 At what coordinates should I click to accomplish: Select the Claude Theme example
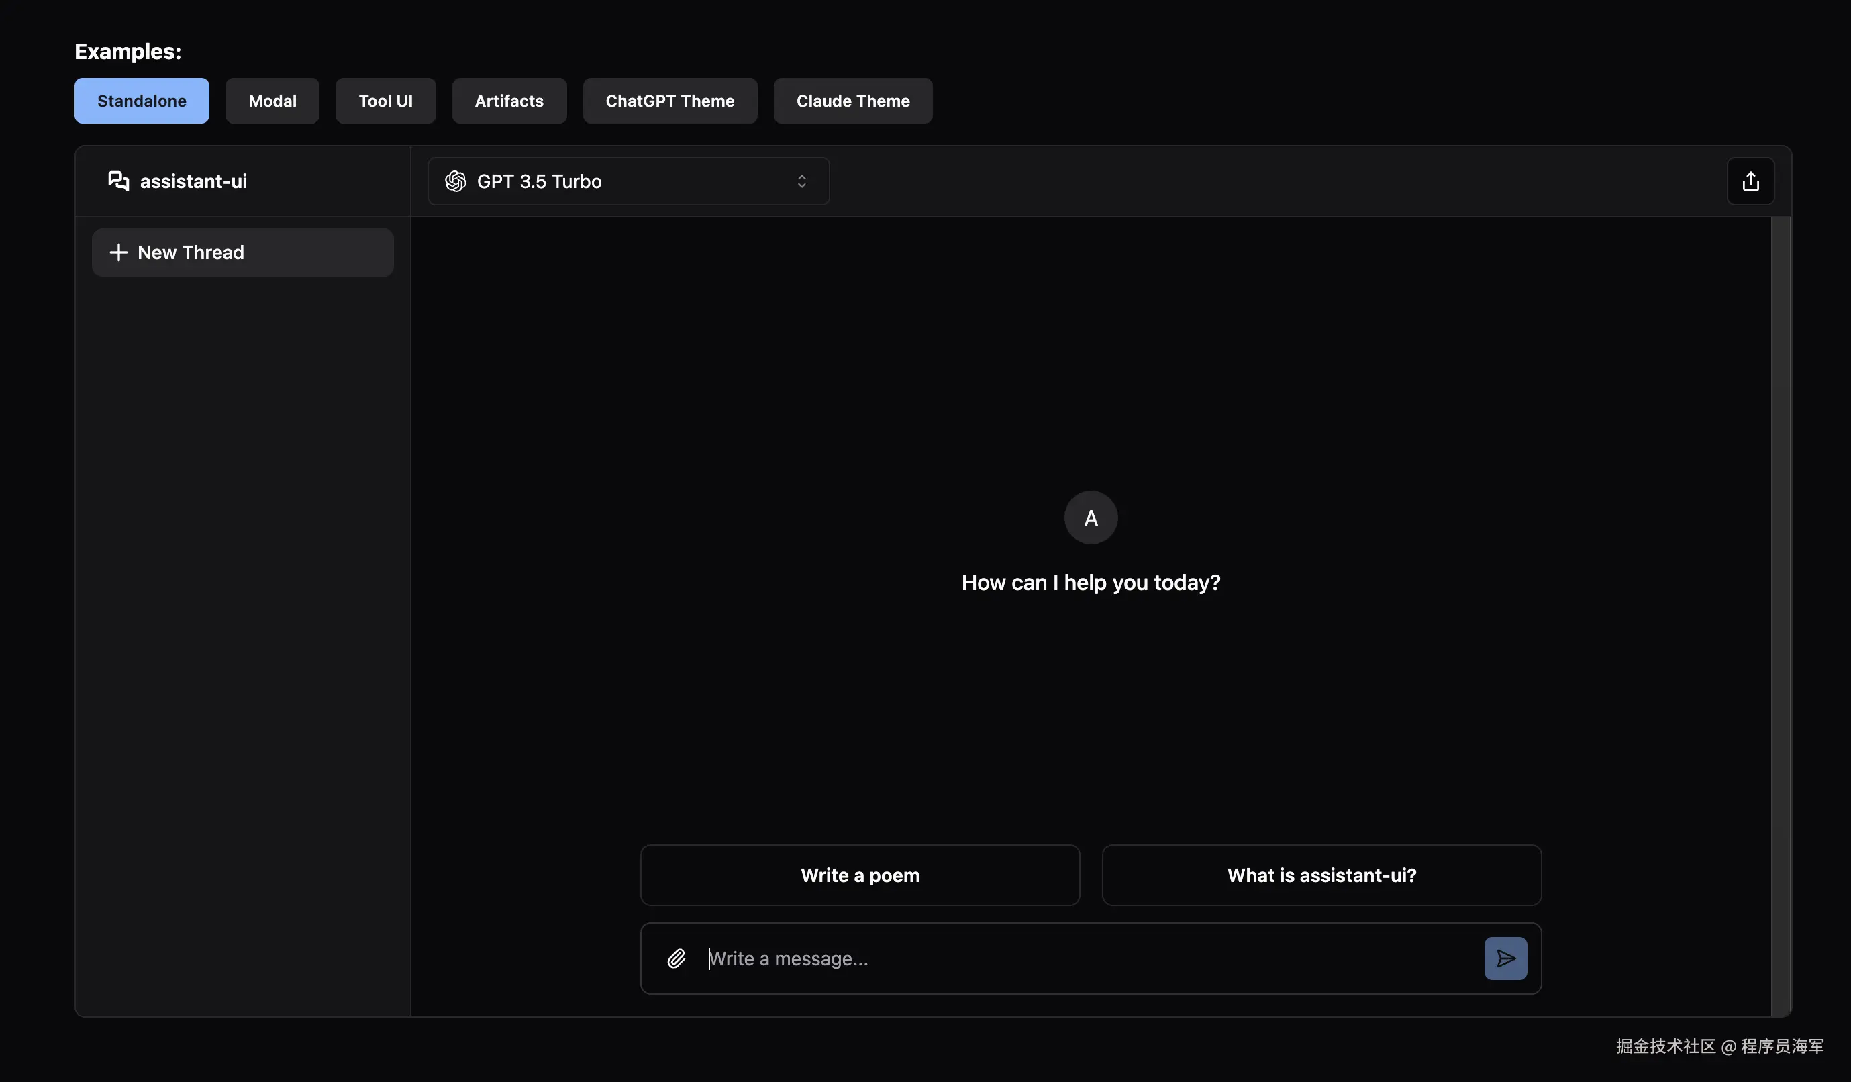[852, 101]
